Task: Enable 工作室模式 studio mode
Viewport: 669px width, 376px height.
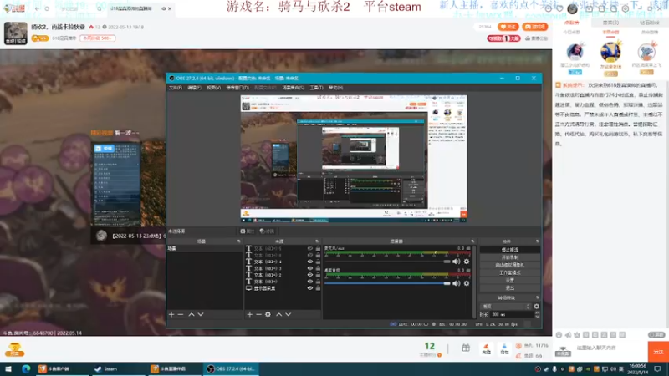Action: pyautogui.click(x=510, y=272)
